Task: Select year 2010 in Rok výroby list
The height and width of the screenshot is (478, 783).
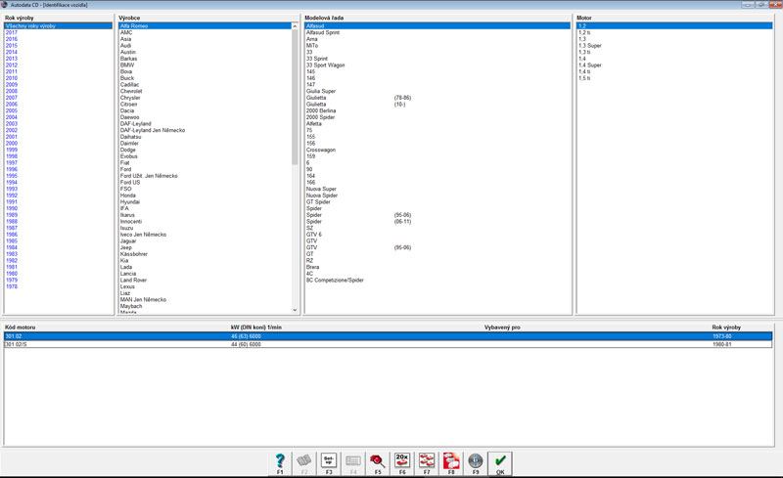Action: [12, 78]
